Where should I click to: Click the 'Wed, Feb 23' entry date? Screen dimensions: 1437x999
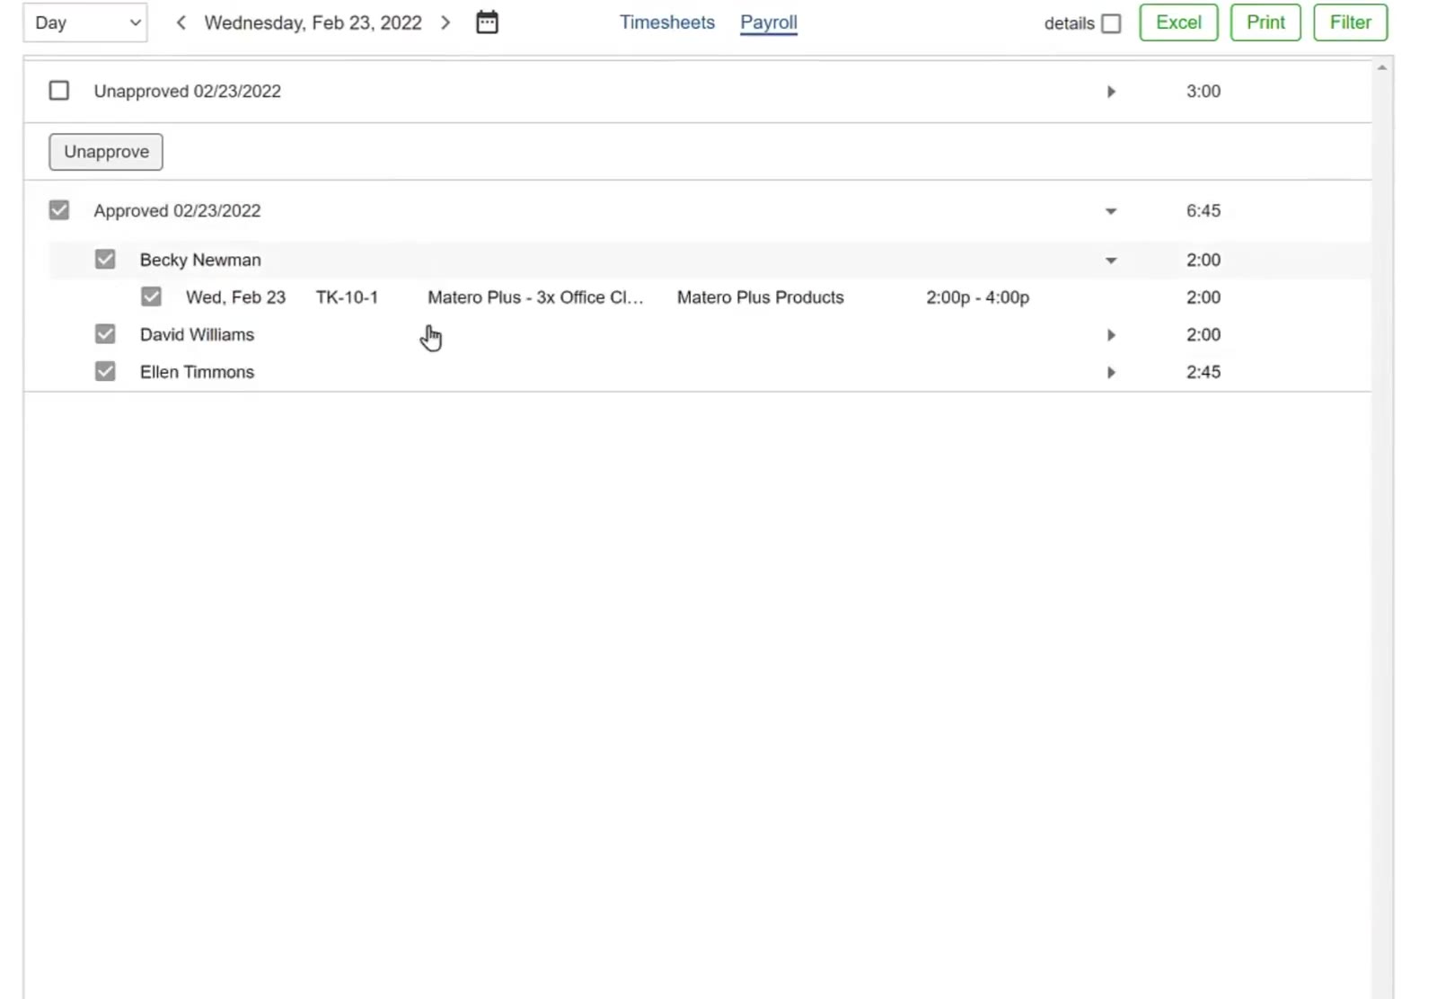point(235,297)
